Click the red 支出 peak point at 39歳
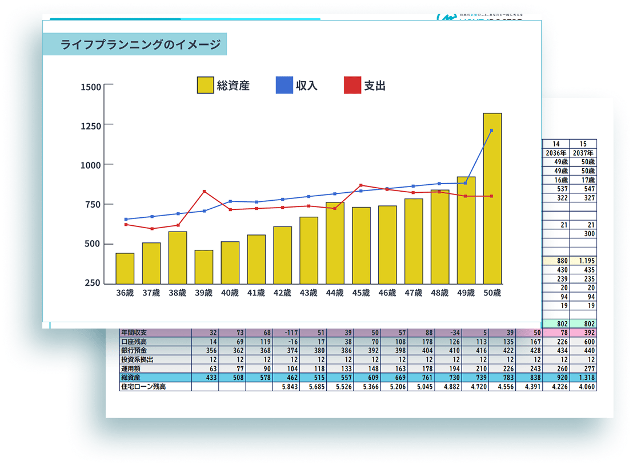This screenshot has height=466, width=633. (204, 192)
